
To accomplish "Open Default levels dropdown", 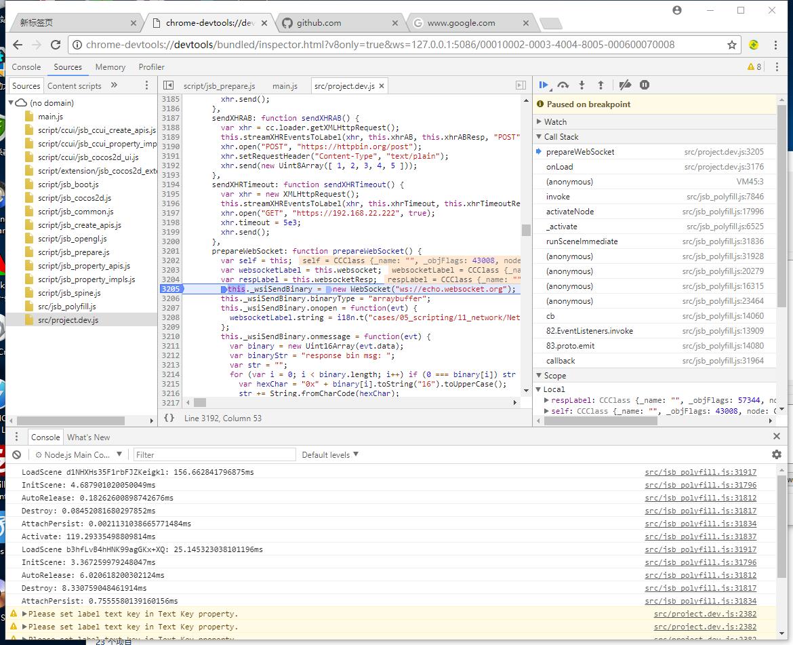I will click(x=330, y=455).
